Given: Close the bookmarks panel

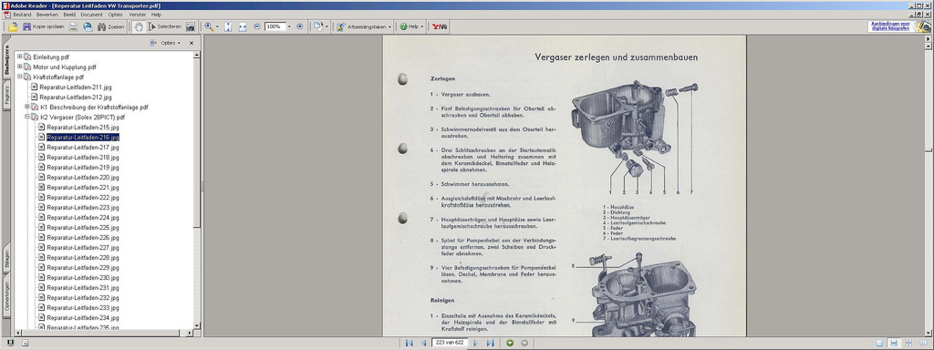Looking at the screenshot, I should point(192,43).
